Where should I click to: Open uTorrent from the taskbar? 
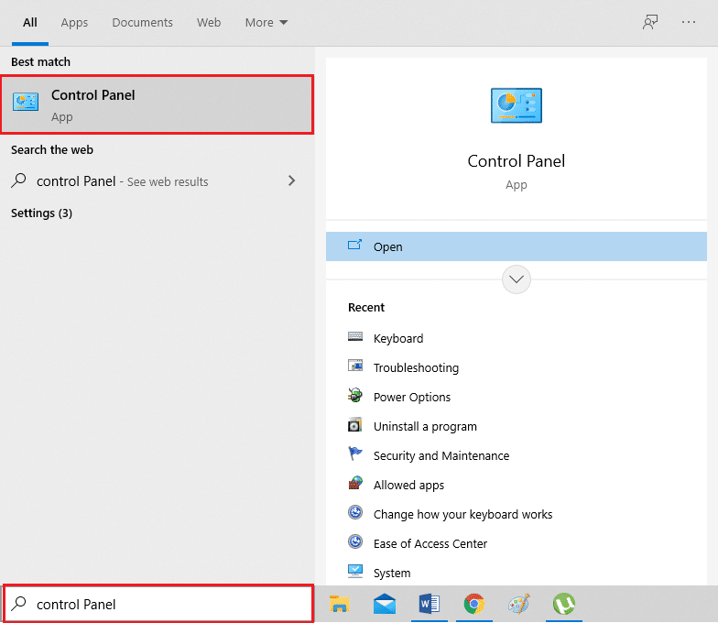point(563,604)
